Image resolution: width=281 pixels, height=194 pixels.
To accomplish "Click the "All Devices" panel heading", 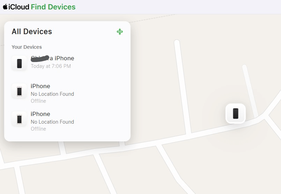I will [x=32, y=31].
